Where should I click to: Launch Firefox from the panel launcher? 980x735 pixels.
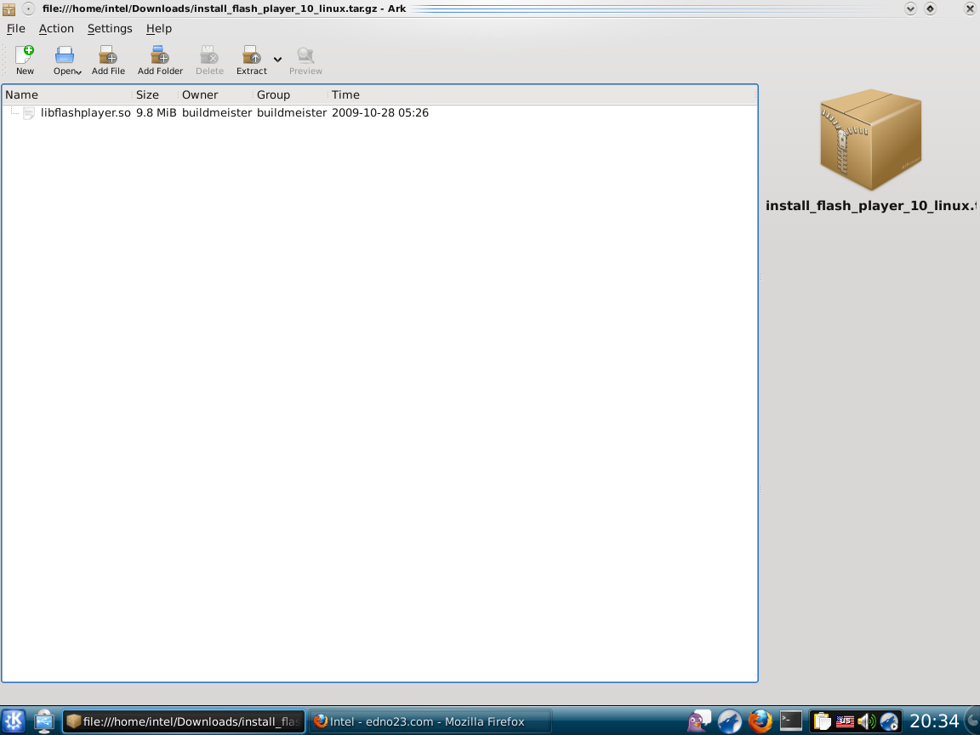pos(760,721)
